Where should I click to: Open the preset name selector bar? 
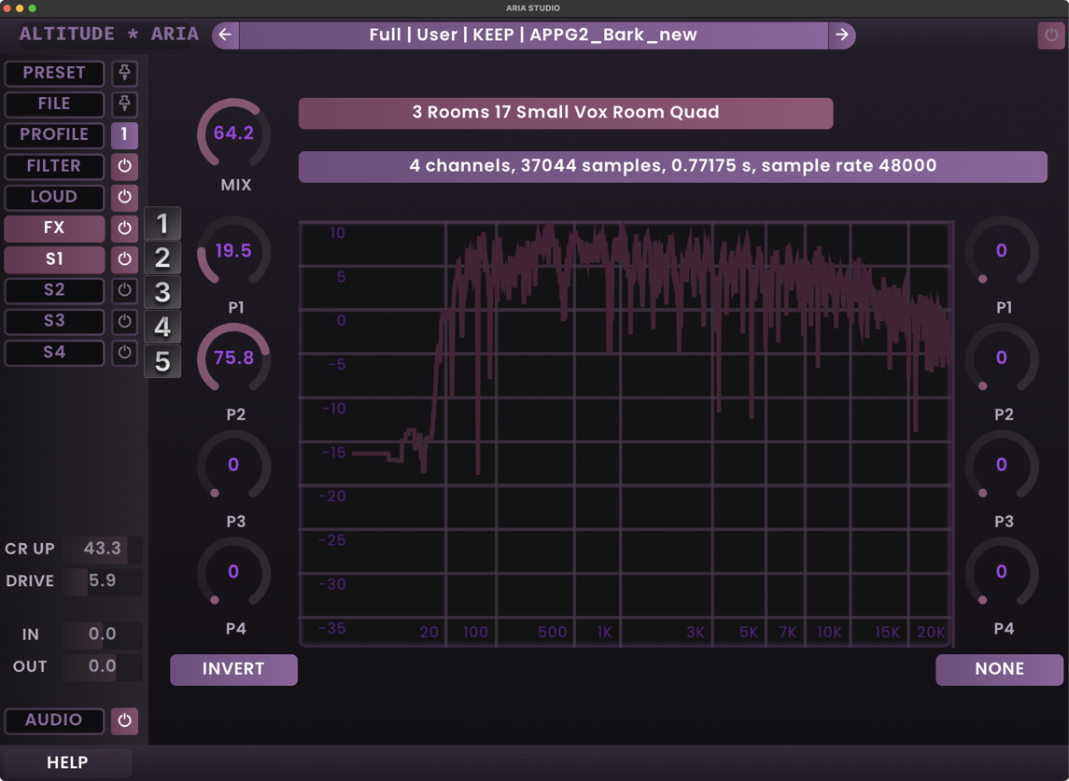pyautogui.click(x=533, y=35)
